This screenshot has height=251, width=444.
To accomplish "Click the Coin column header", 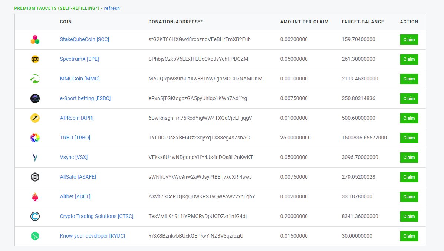I will coord(66,22).
